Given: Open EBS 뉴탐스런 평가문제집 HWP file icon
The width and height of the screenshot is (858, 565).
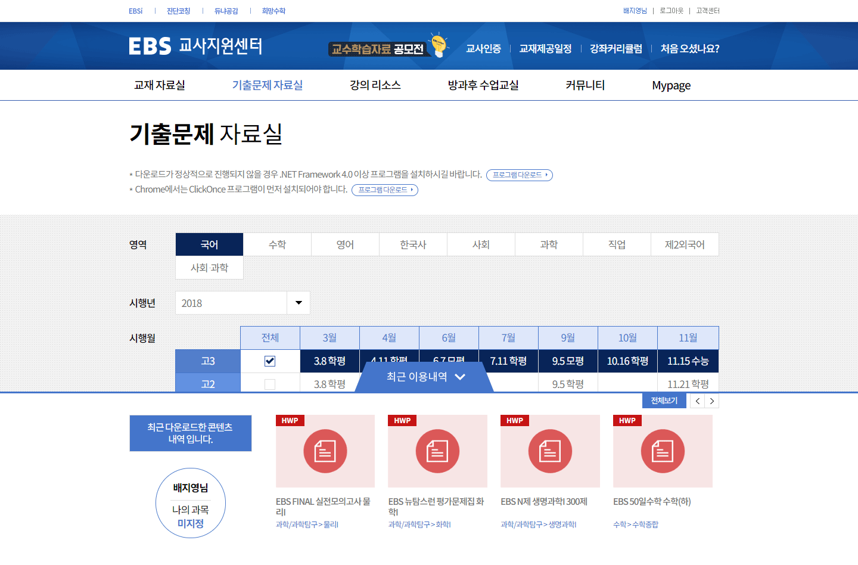Looking at the screenshot, I should click(x=437, y=451).
